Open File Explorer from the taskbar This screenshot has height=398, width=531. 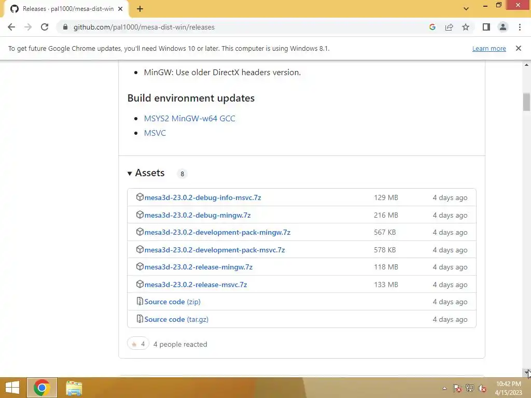coord(74,388)
